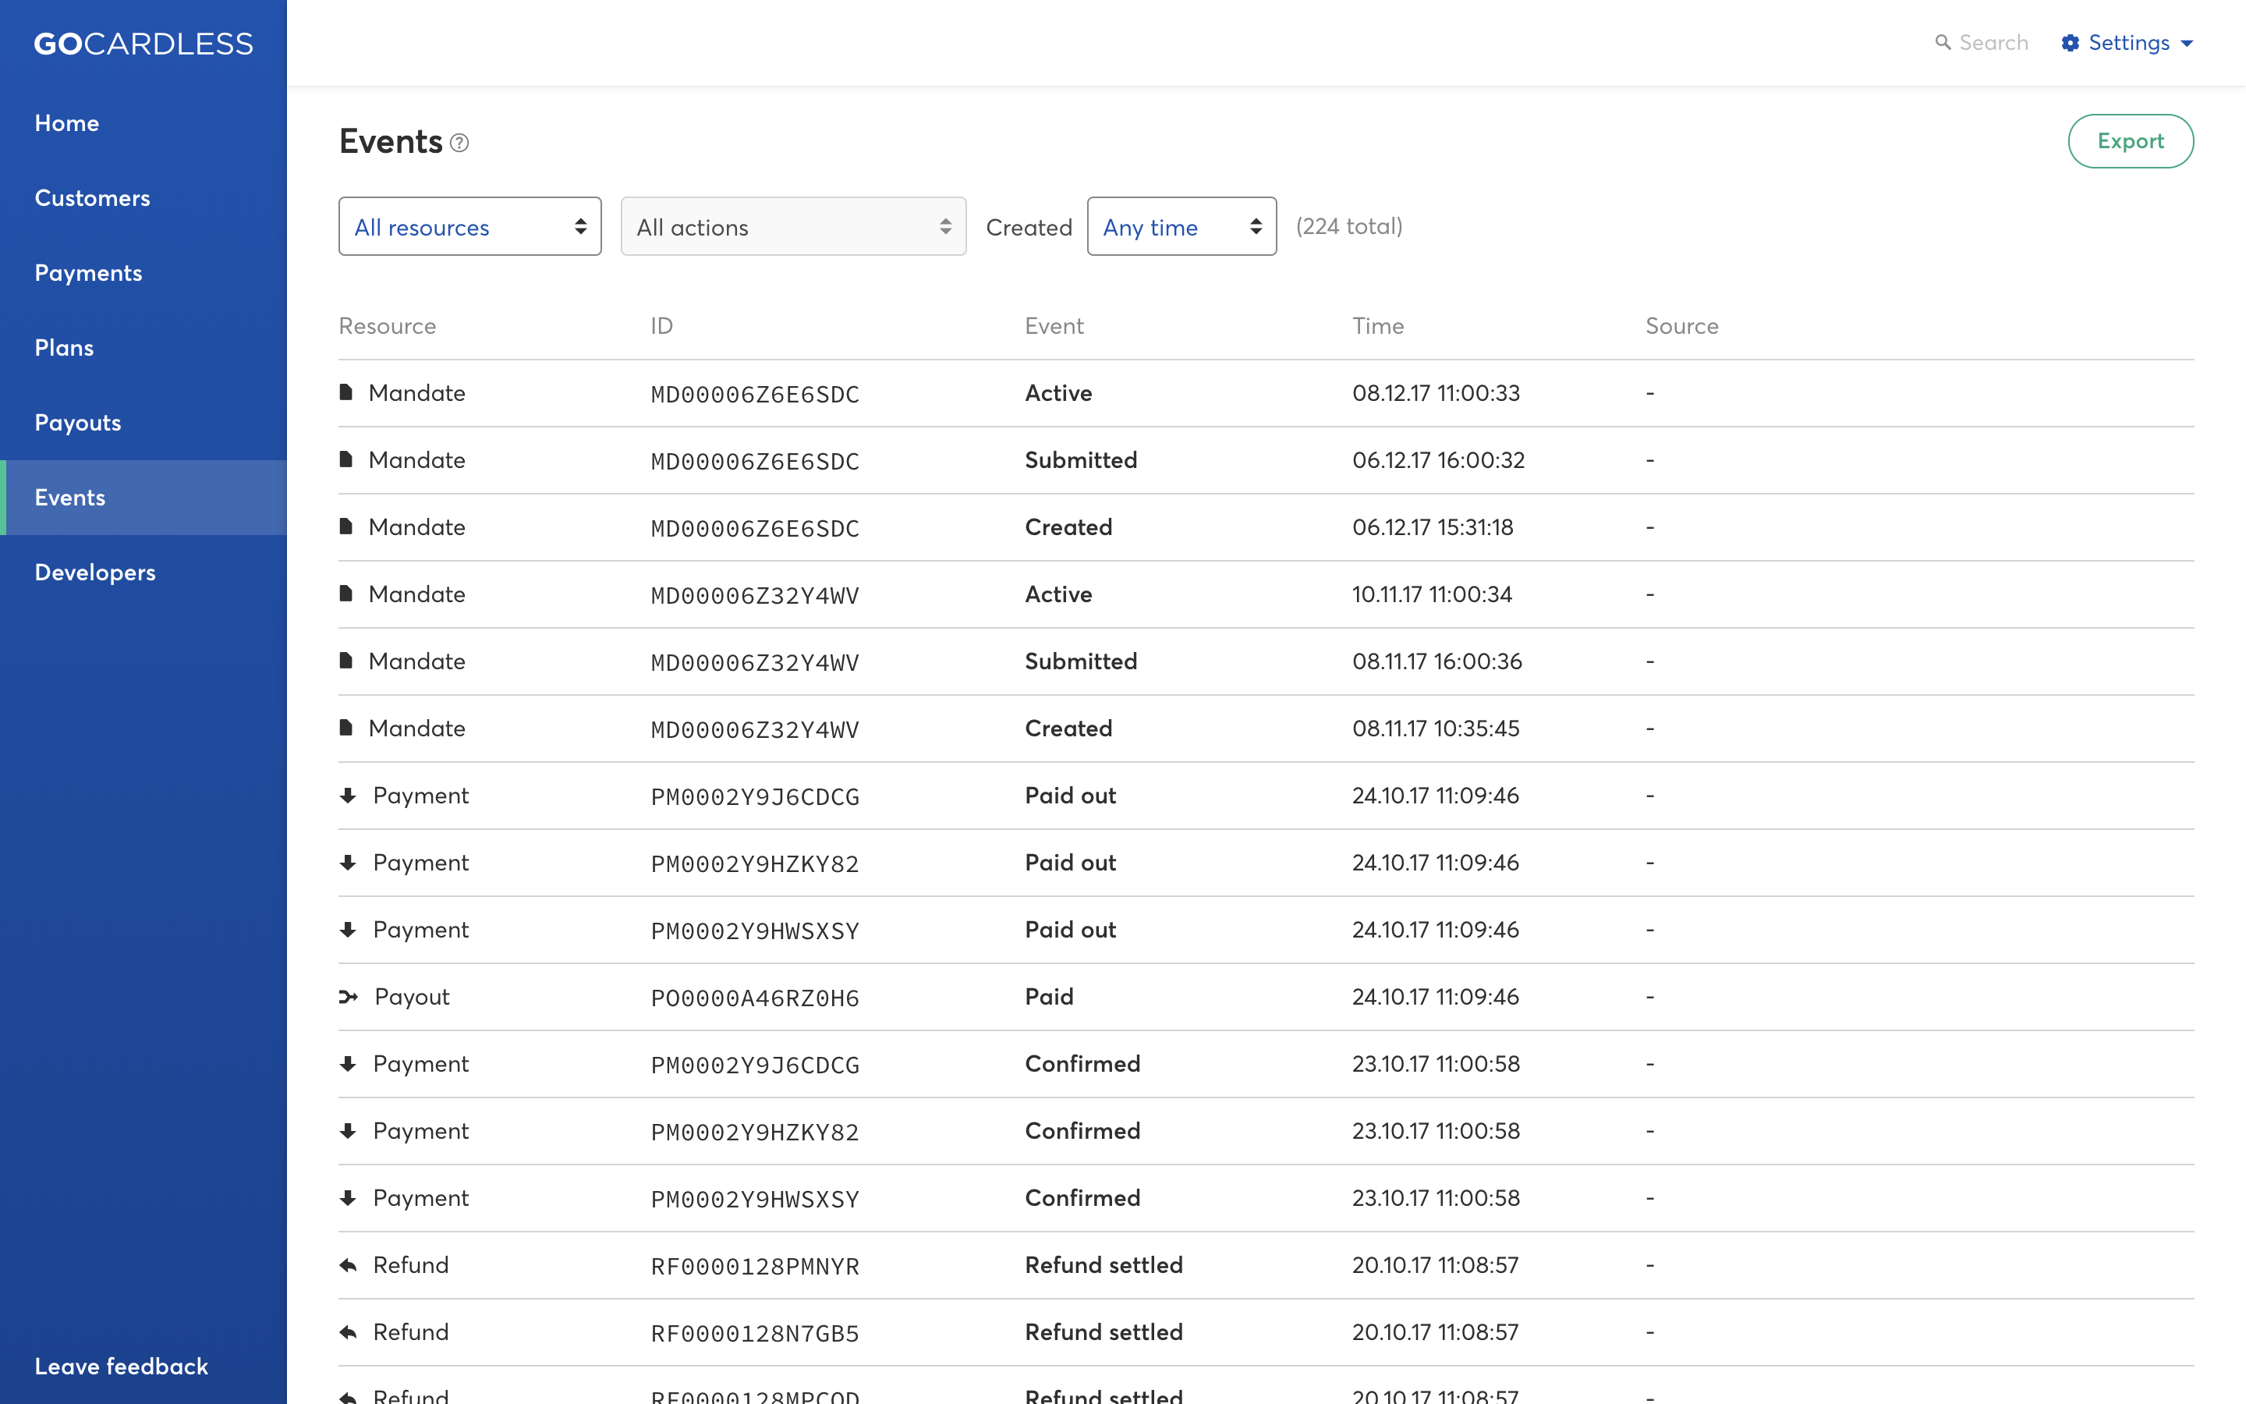Viewport: 2246px width, 1404px height.
Task: Click refund arrow icon for RF0000128PMNYR
Action: click(x=348, y=1264)
